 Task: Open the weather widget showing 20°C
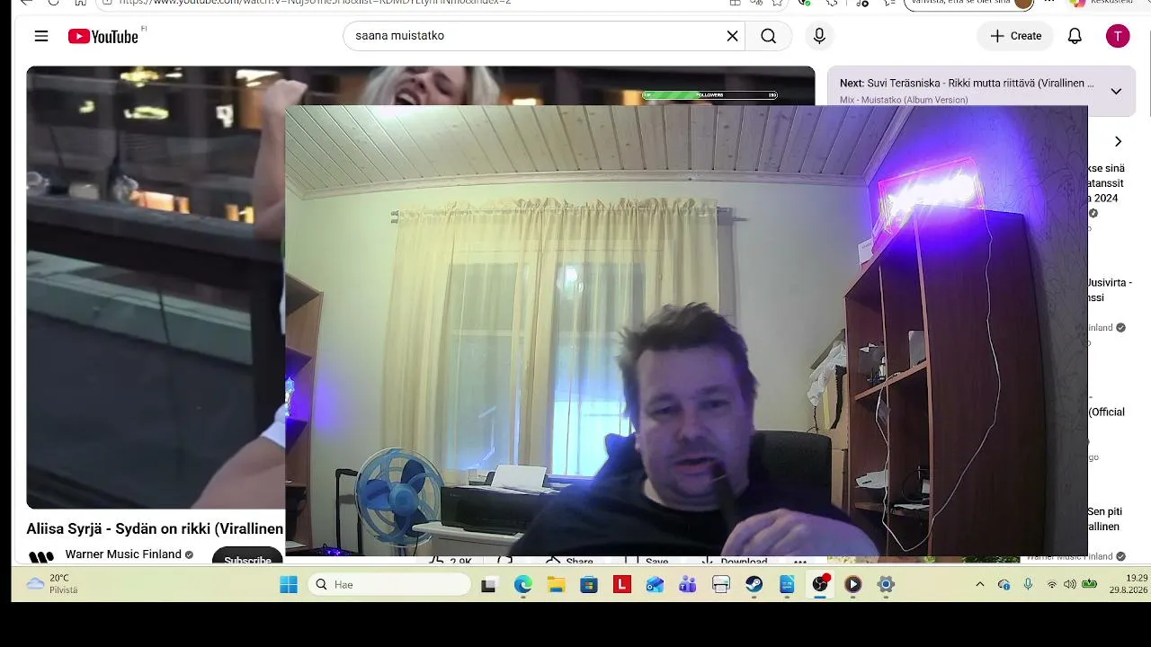click(52, 584)
